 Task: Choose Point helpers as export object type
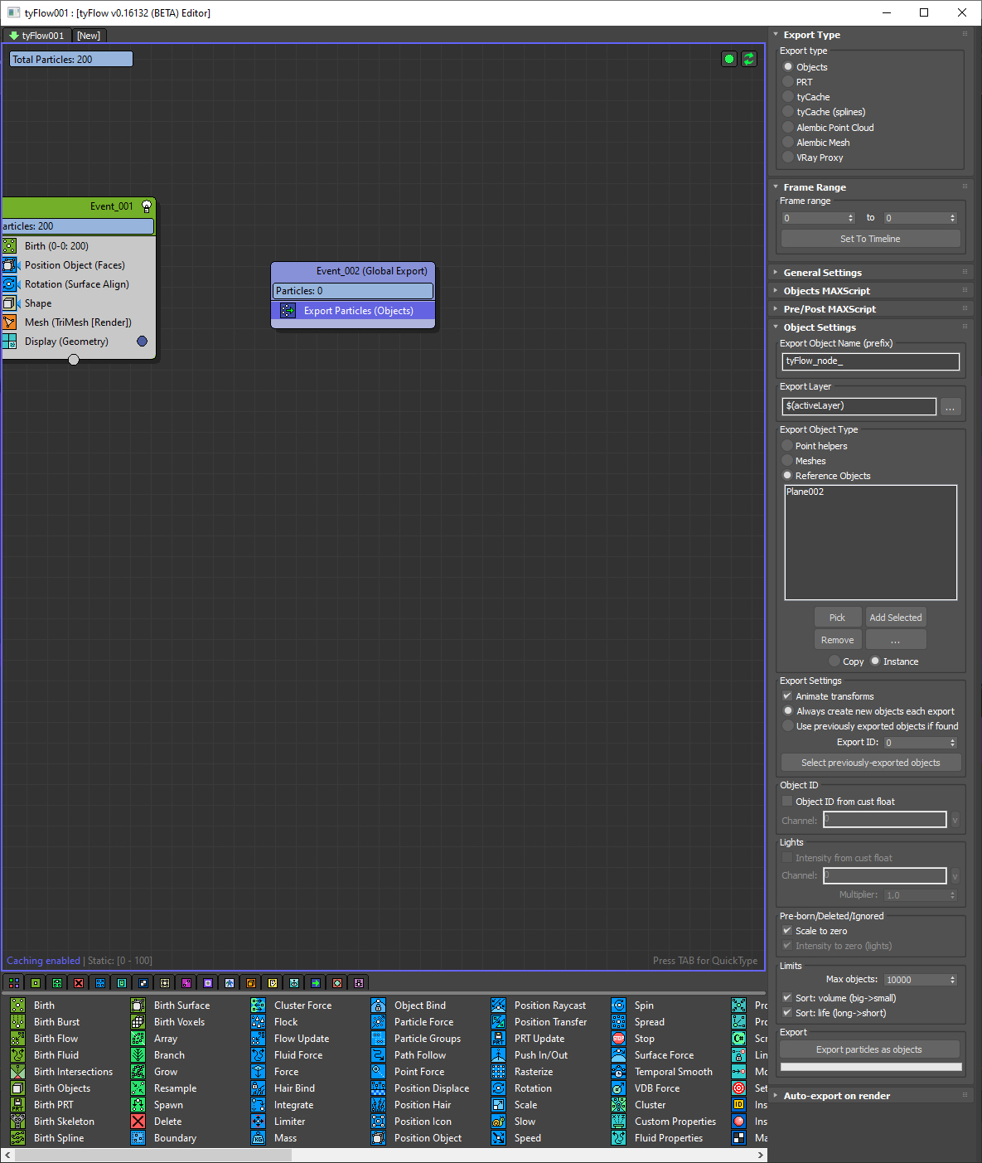click(787, 446)
